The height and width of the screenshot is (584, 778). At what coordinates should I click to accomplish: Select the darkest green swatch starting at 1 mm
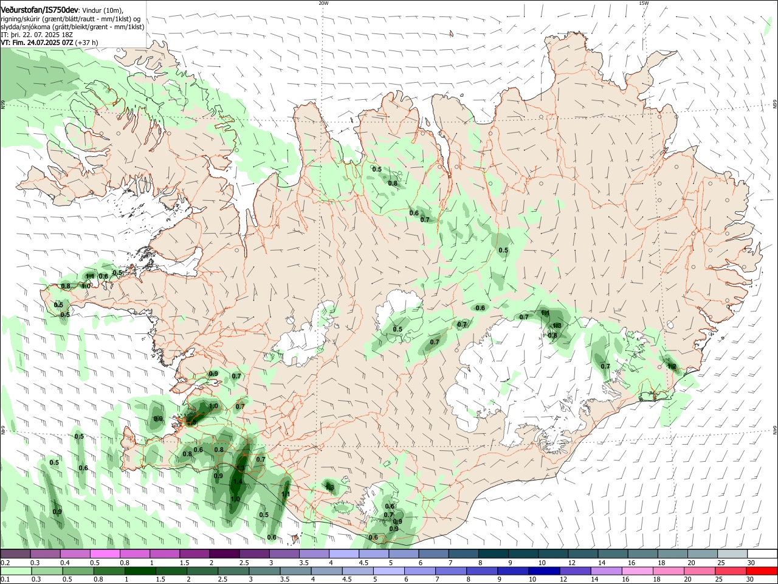(x=140, y=571)
